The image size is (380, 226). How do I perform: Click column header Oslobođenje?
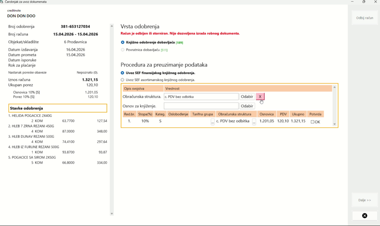pyautogui.click(x=178, y=114)
